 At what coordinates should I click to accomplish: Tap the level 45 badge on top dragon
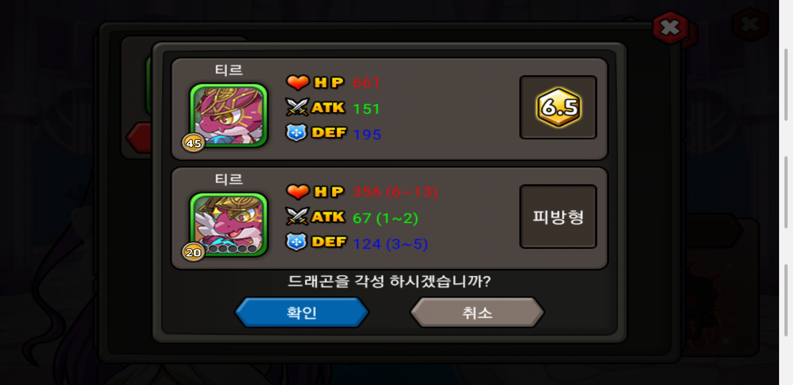[193, 143]
